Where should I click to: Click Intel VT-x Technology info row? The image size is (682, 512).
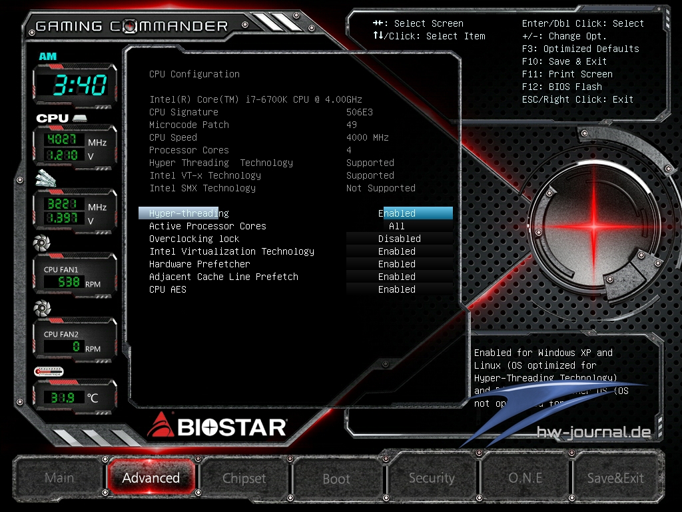tap(272, 175)
